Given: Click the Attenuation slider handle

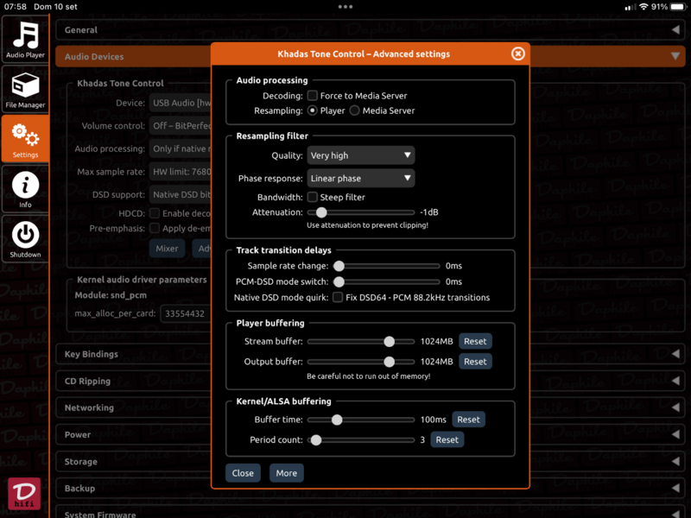Looking at the screenshot, I should click(x=321, y=212).
